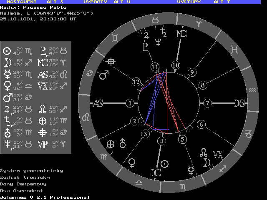Click the MC label at chart top

pos(181,34)
